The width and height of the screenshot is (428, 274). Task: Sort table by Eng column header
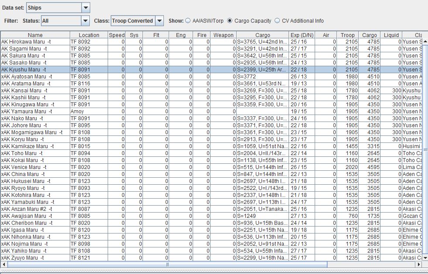(x=181, y=35)
